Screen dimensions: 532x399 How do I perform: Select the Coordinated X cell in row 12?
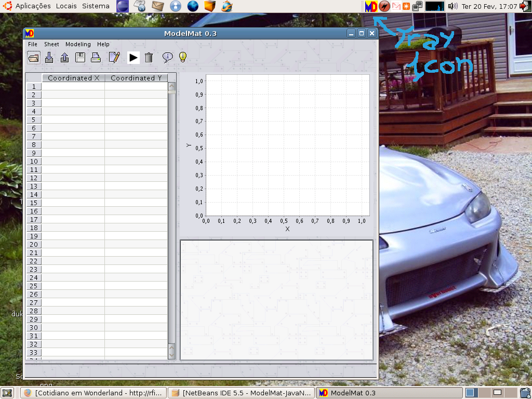click(73, 178)
